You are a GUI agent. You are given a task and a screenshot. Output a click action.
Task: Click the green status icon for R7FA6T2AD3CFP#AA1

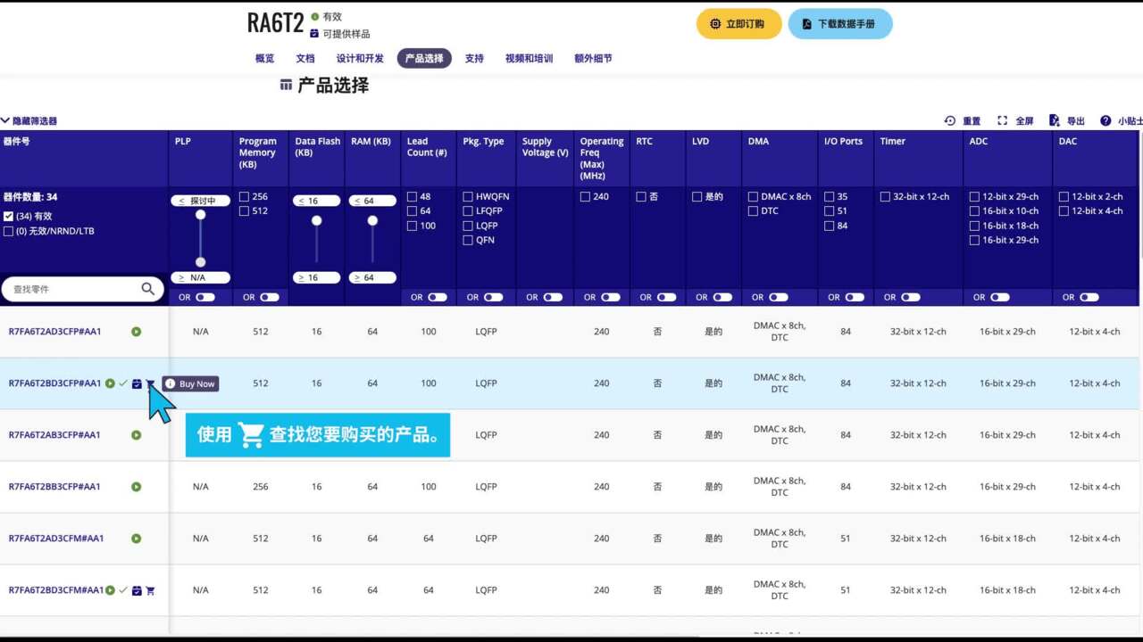click(137, 332)
